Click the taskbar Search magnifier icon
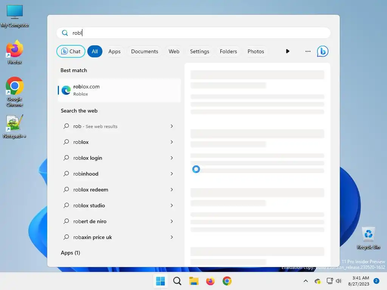Image resolution: width=387 pixels, height=290 pixels. pos(177,281)
